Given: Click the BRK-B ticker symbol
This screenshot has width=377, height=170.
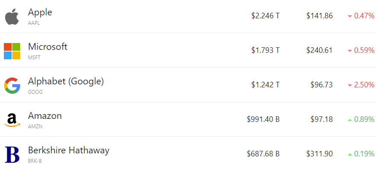Looking at the screenshot, I should pyautogui.click(x=35, y=161).
